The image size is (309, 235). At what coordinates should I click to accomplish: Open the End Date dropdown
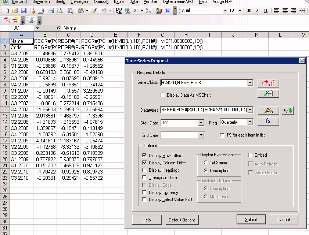point(201,135)
